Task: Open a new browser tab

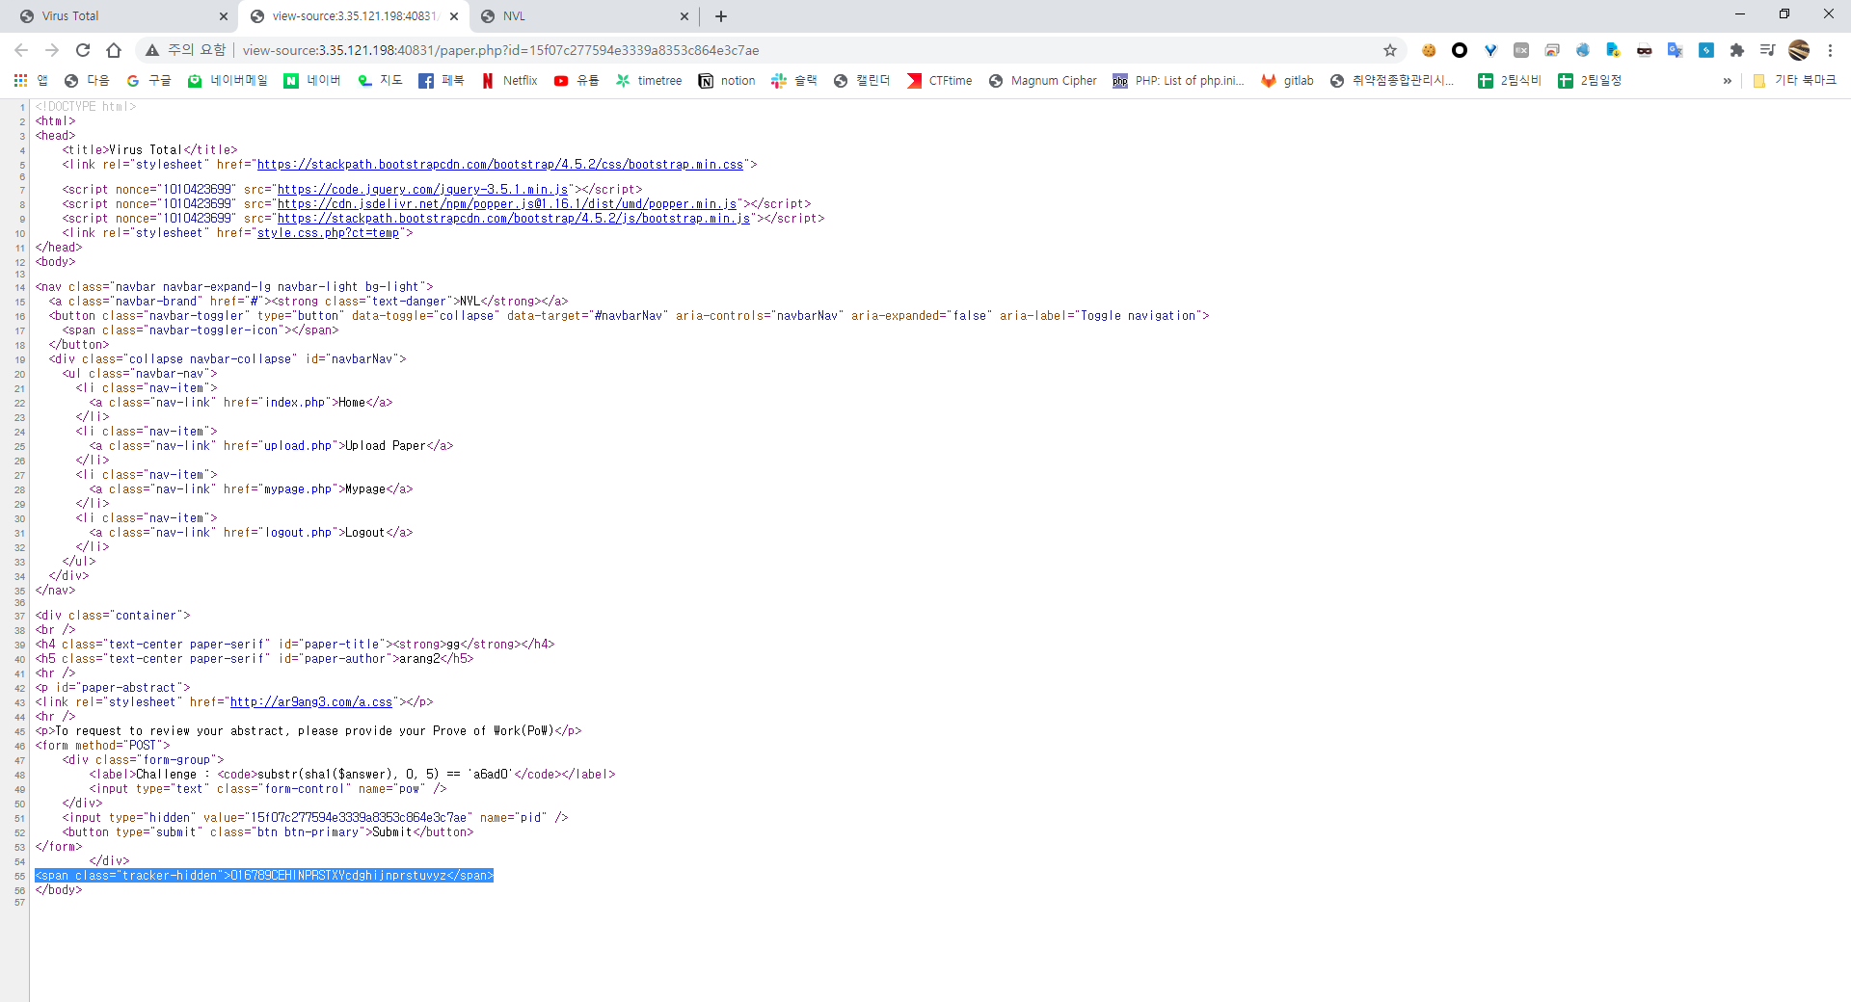Action: tap(721, 16)
